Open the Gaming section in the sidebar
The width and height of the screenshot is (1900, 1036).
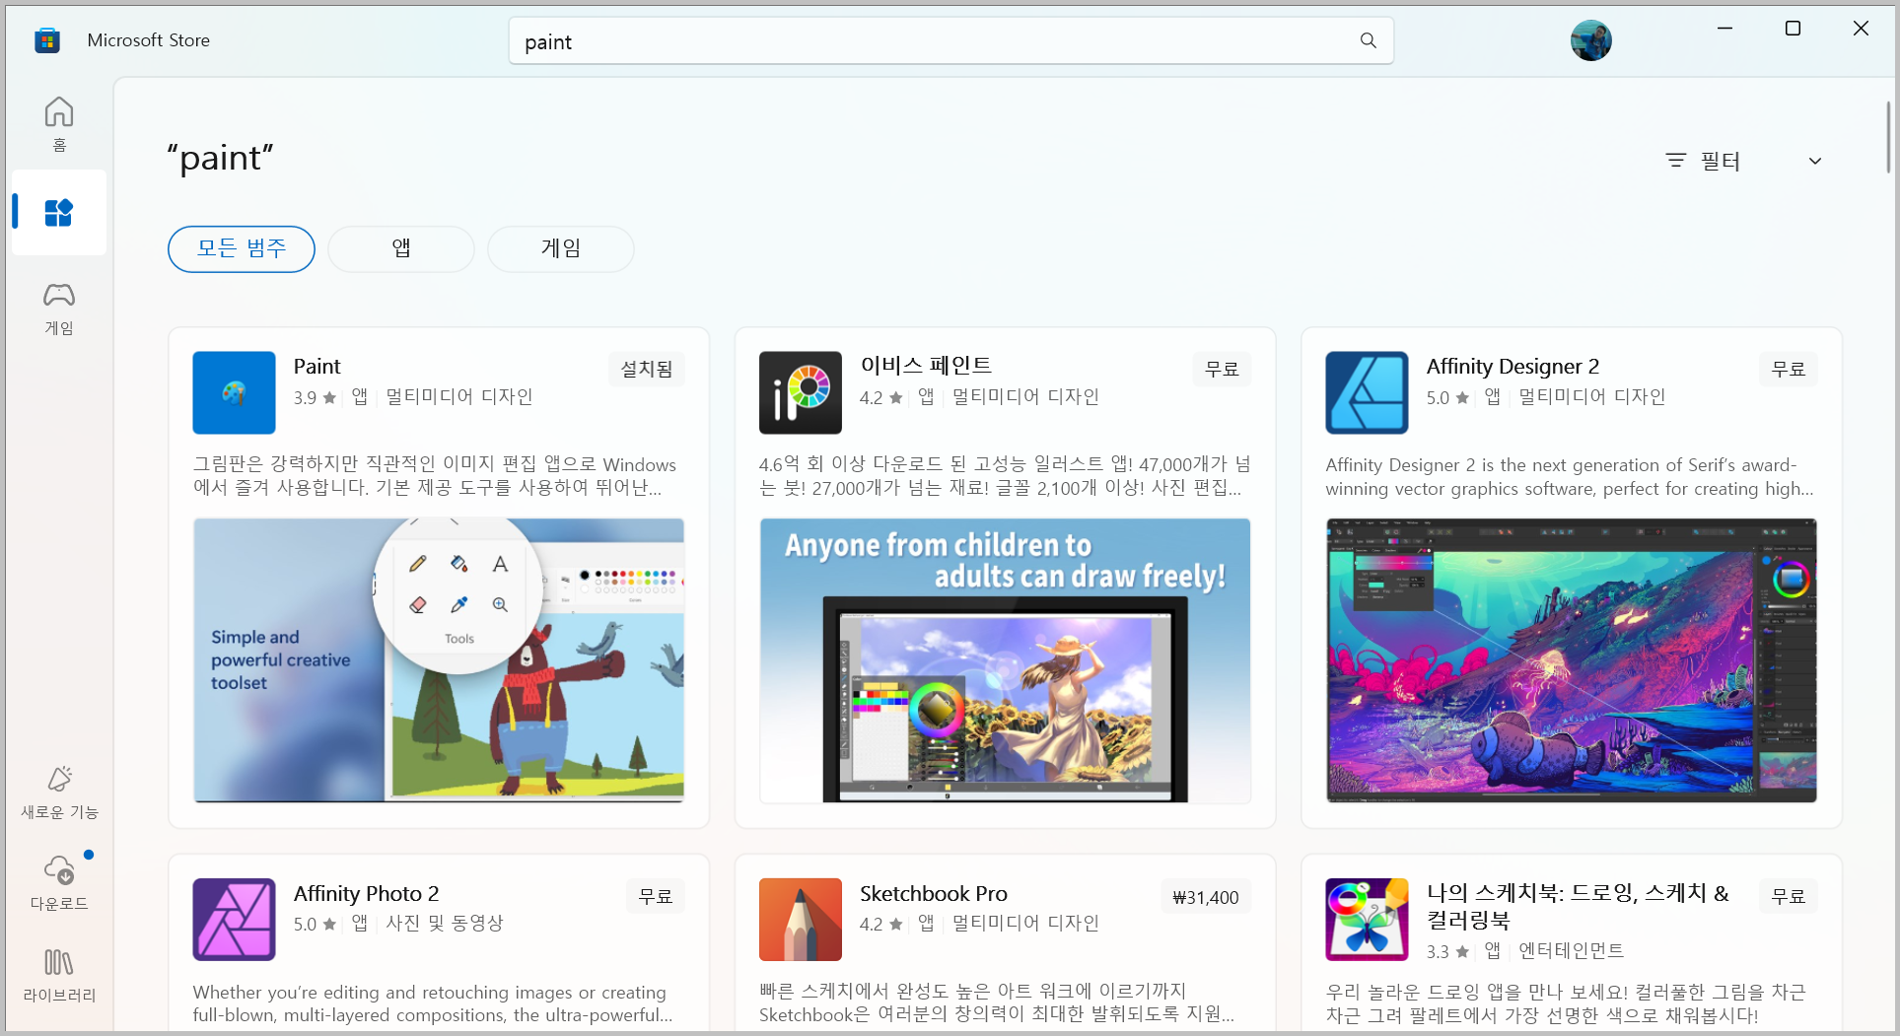coord(59,308)
